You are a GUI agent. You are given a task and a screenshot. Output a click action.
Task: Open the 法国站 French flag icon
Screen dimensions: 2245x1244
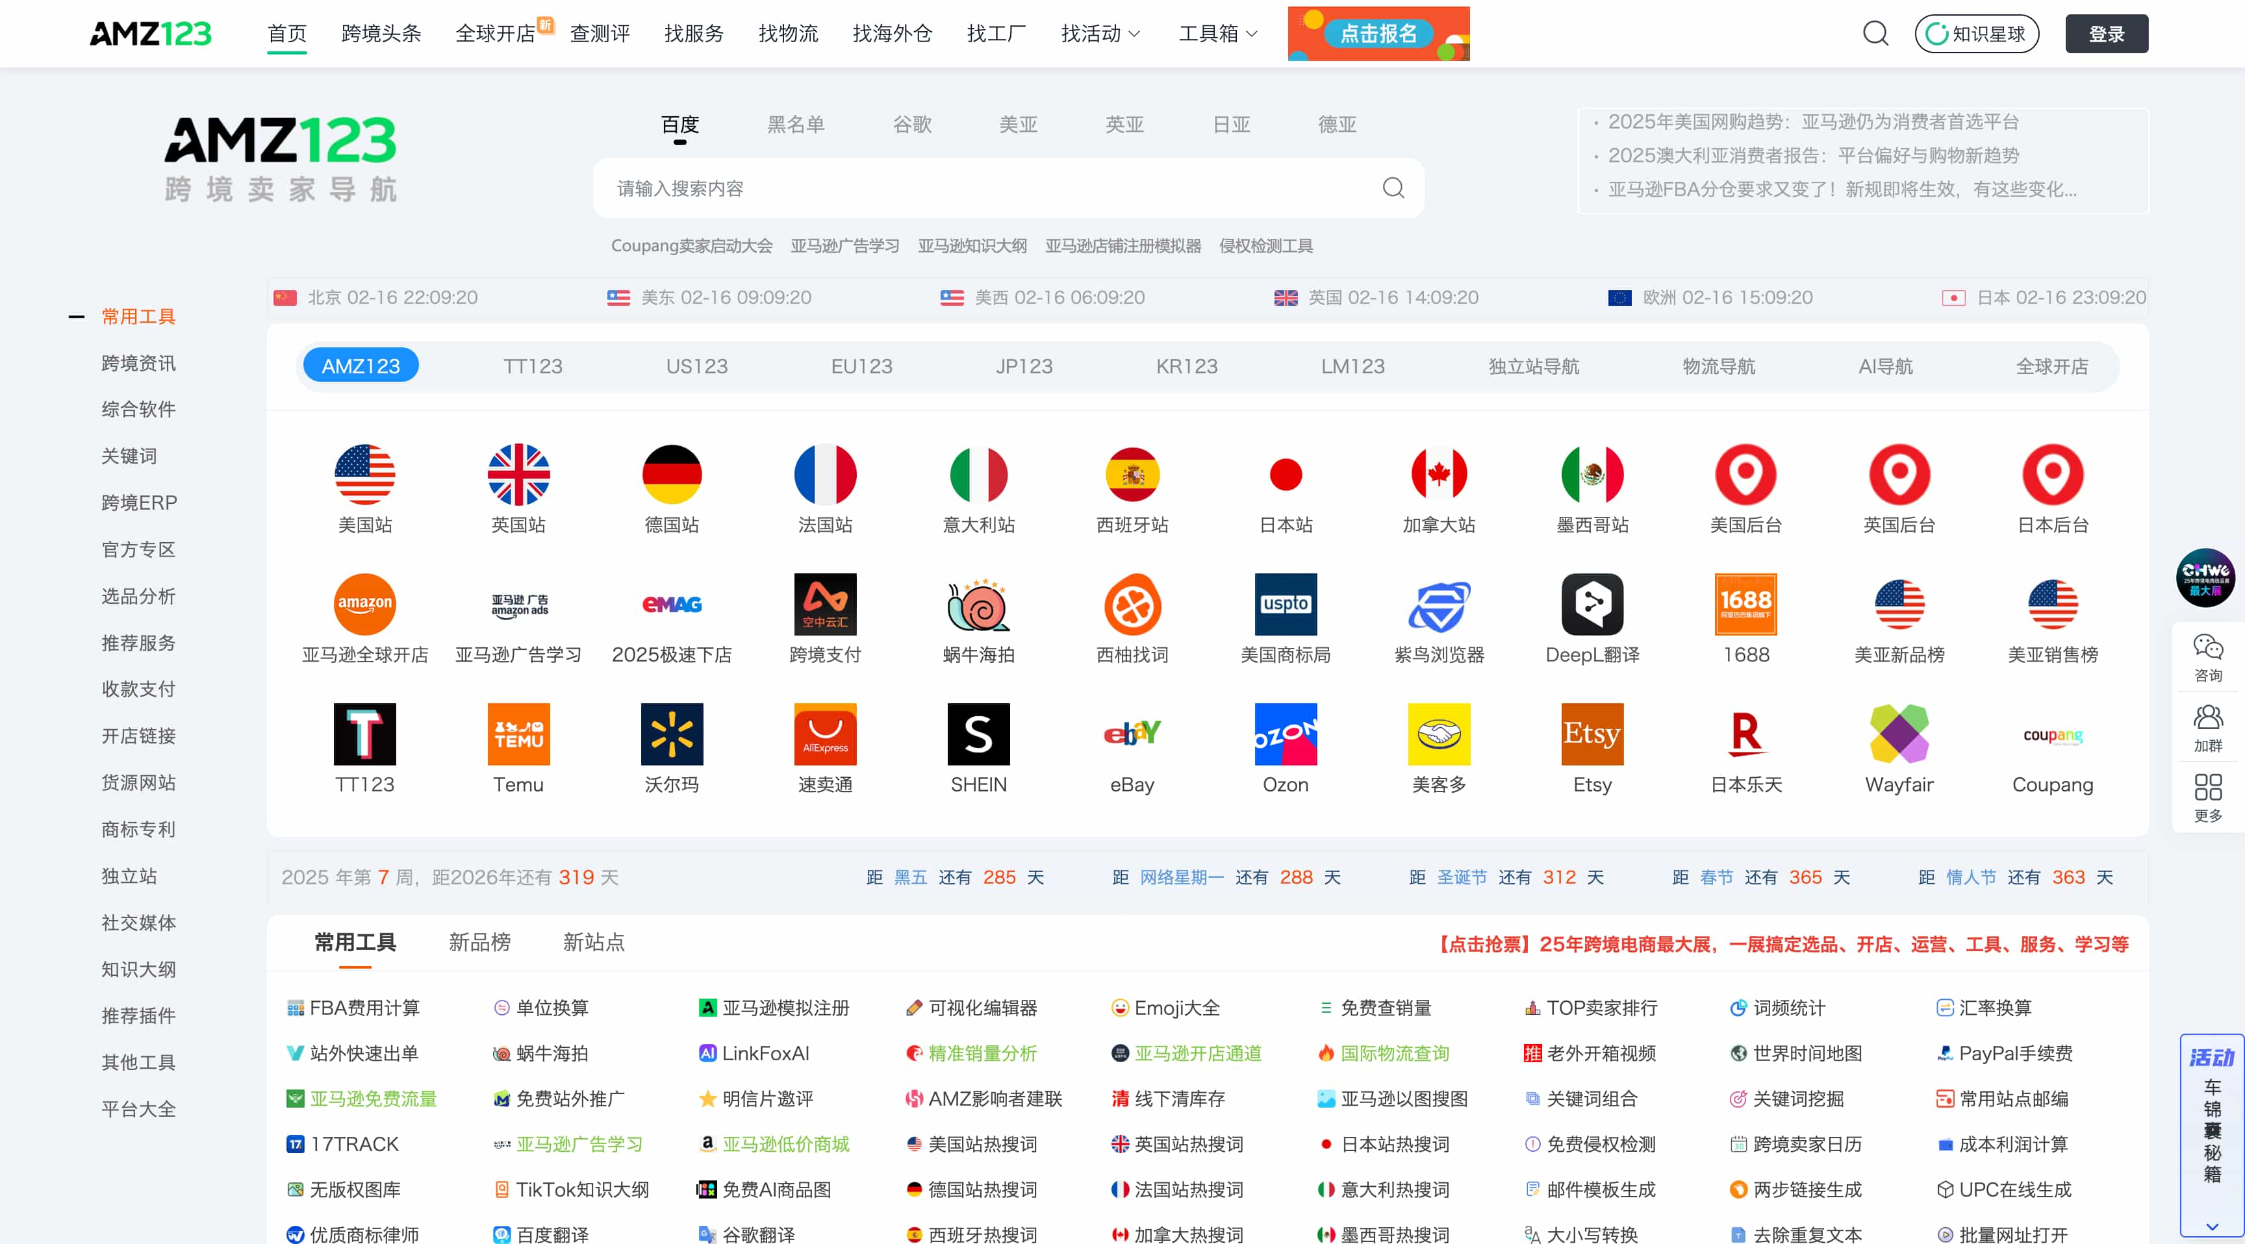click(x=826, y=475)
